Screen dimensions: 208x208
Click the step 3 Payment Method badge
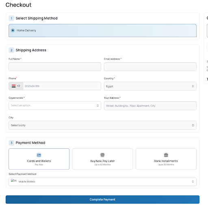(x=11, y=143)
